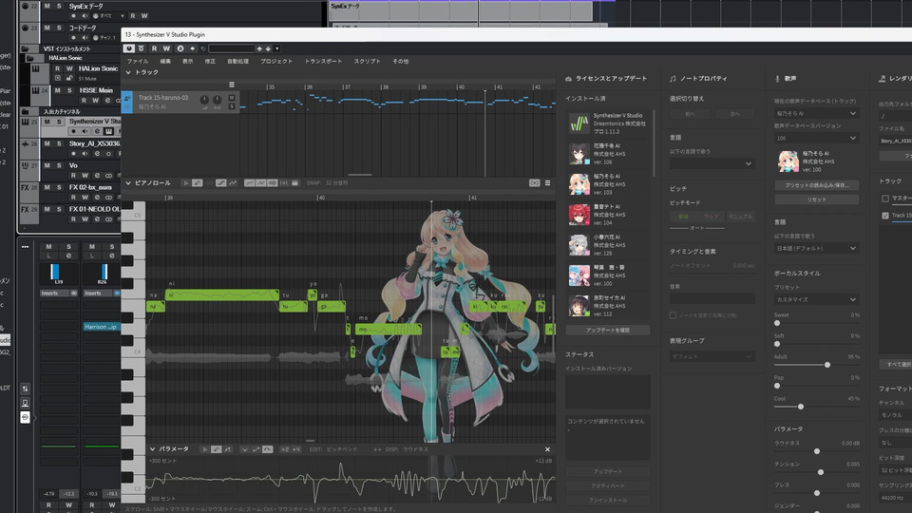Mute Track 15-haruno-03 with M button
The height and width of the screenshot is (513, 912).
click(x=232, y=98)
